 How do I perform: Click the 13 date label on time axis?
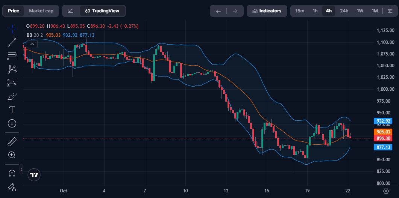click(x=226, y=190)
